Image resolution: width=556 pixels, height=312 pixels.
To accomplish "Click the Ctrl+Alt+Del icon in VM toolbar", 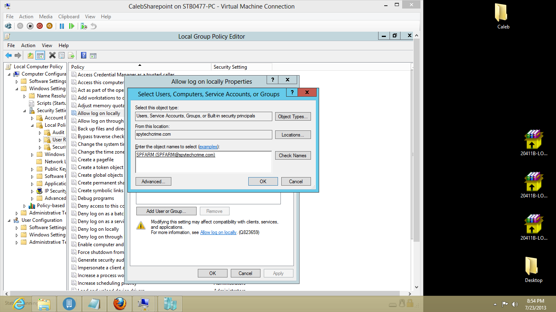I will click(x=8, y=26).
